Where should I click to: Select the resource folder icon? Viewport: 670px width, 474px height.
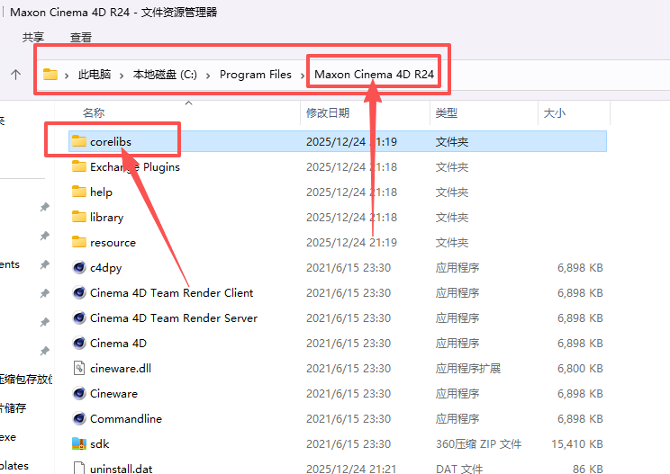coord(79,241)
